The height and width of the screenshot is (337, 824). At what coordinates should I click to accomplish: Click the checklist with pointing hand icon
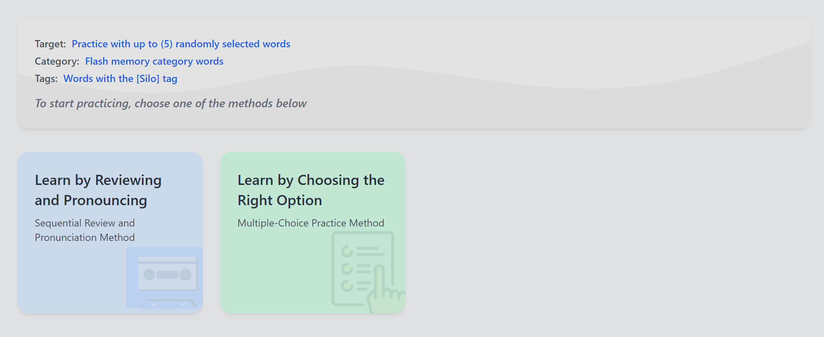pos(363,269)
